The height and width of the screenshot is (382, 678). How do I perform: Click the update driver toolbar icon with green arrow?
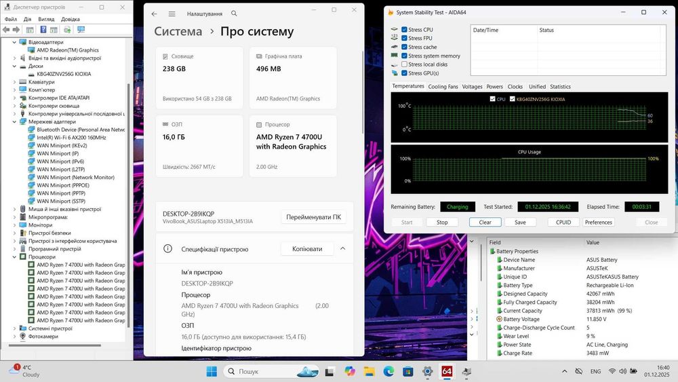(67, 29)
